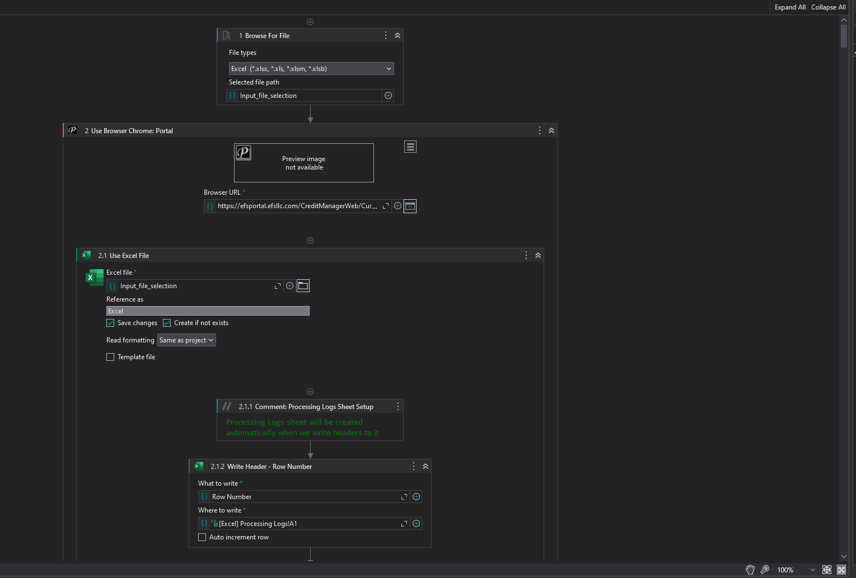Uncheck the Save changes checkbox
This screenshot has height=578, width=856.
click(x=110, y=323)
